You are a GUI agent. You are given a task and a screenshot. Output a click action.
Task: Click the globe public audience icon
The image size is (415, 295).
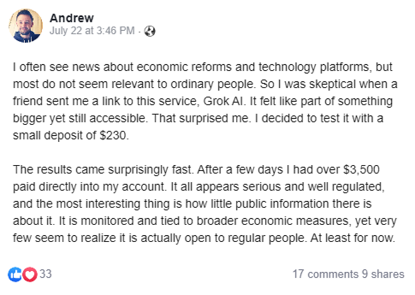click(149, 32)
